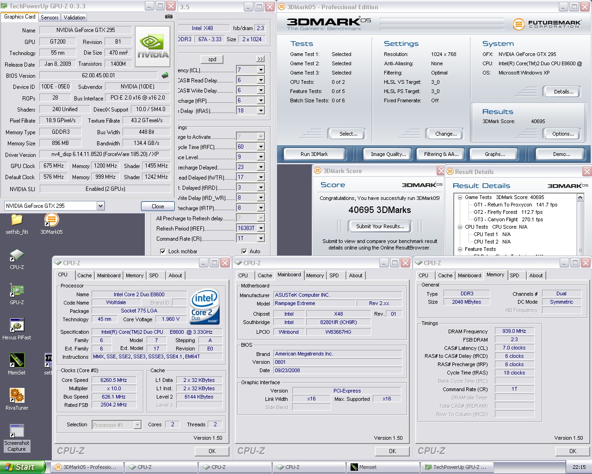Image resolution: width=592 pixels, height=474 pixels.
Task: Click the clock showing 22:15
Action: [x=579, y=467]
